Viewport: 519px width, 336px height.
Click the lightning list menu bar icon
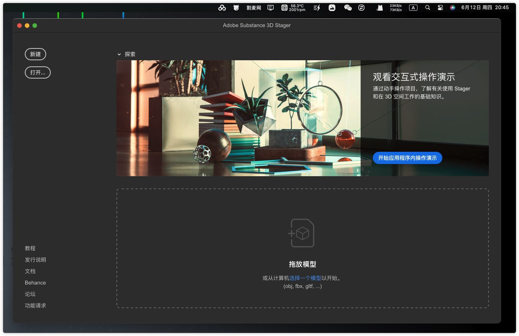point(317,8)
